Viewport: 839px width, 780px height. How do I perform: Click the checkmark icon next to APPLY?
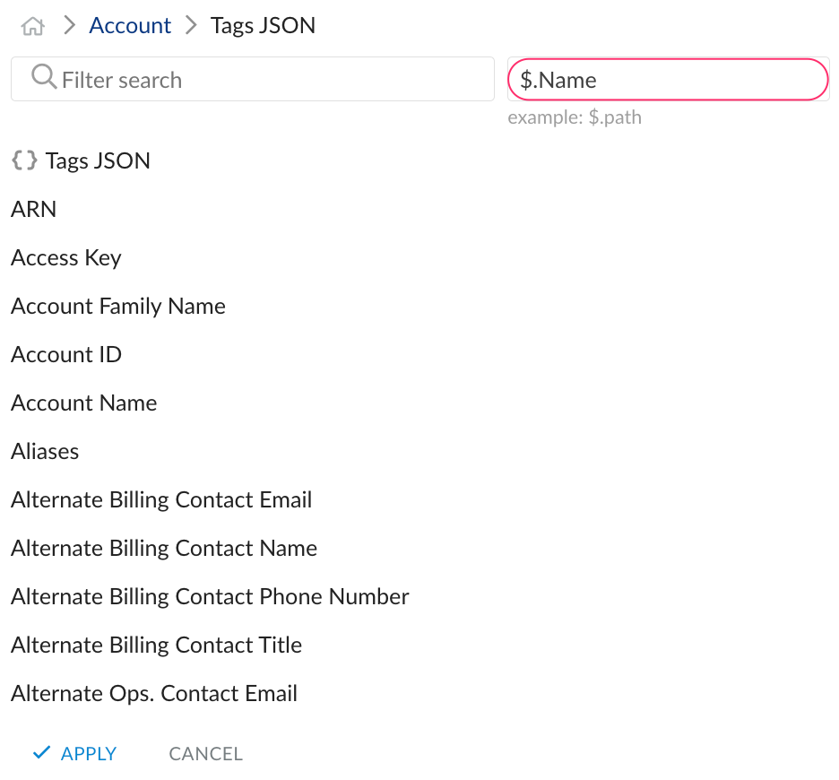coord(40,753)
